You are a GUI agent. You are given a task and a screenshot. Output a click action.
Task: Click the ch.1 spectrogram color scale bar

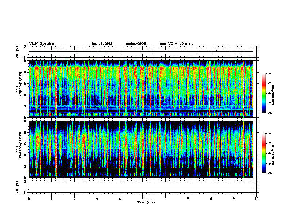pyautogui.click(x=264, y=93)
